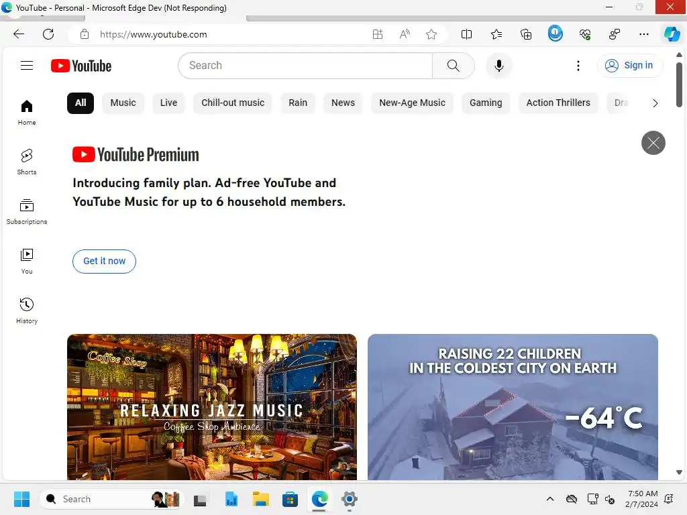
Task: Open the notification center icon
Action: coord(669,499)
